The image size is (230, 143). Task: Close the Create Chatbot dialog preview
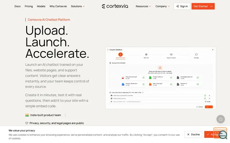(x=213, y=49)
